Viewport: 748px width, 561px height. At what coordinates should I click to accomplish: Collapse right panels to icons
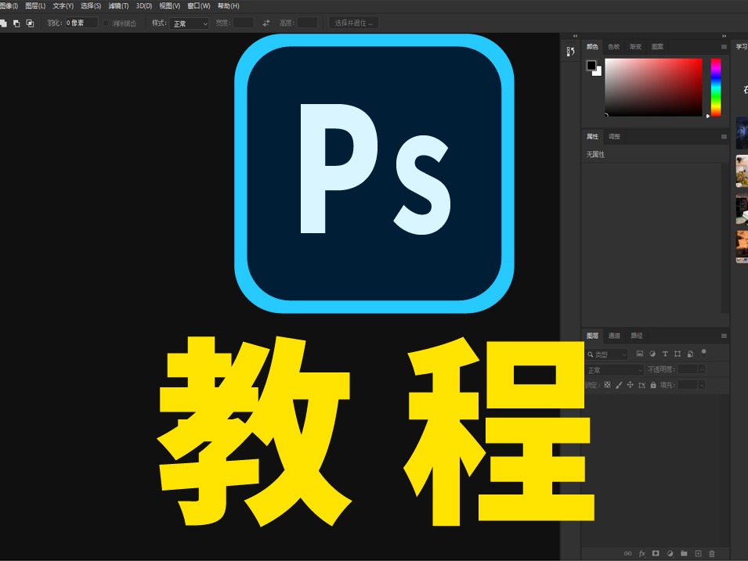tap(574, 35)
